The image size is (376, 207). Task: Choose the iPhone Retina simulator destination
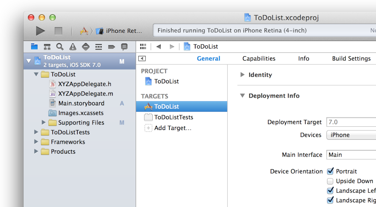[119, 31]
